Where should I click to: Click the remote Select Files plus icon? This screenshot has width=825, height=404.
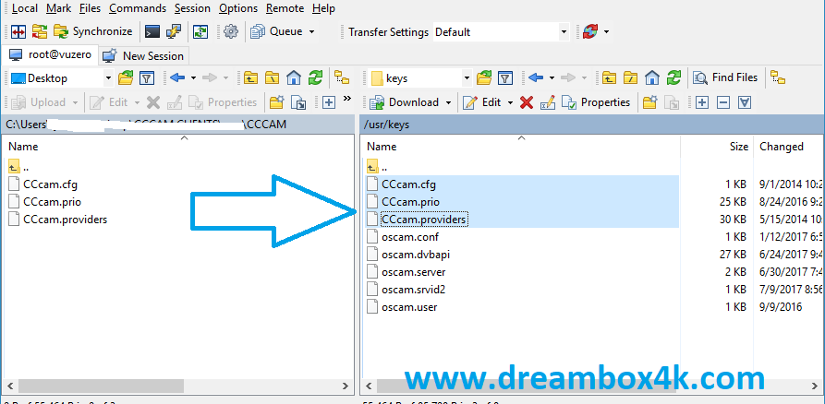pos(701,102)
